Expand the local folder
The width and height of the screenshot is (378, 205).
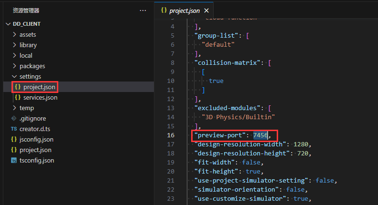[x=14, y=55]
